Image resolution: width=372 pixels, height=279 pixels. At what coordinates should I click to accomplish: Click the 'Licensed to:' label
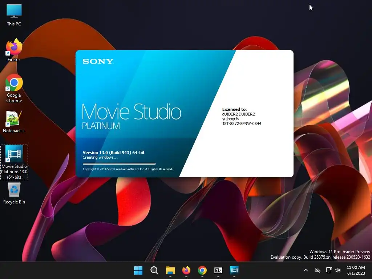tap(234, 109)
